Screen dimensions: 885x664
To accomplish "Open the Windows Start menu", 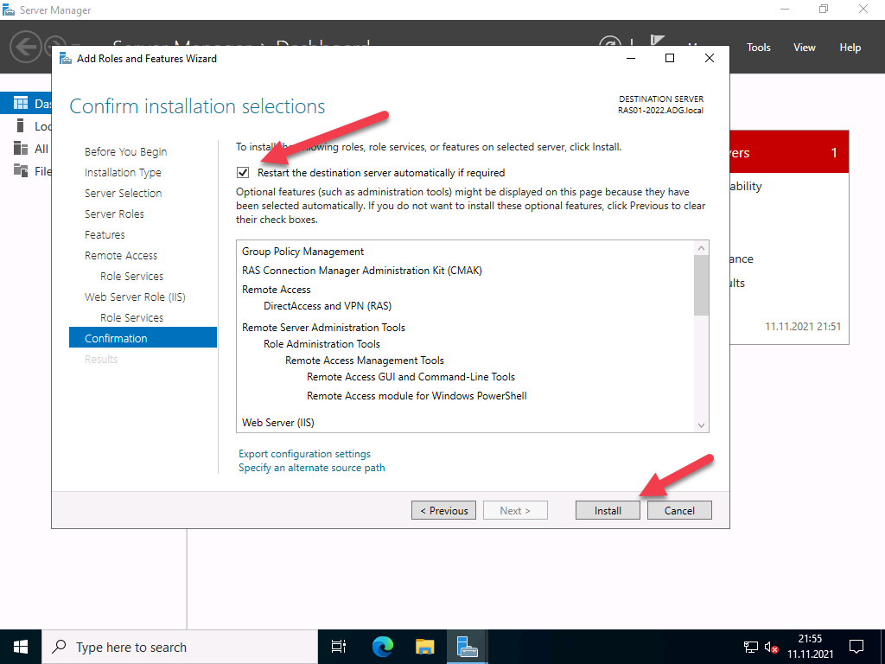I will 21,647.
